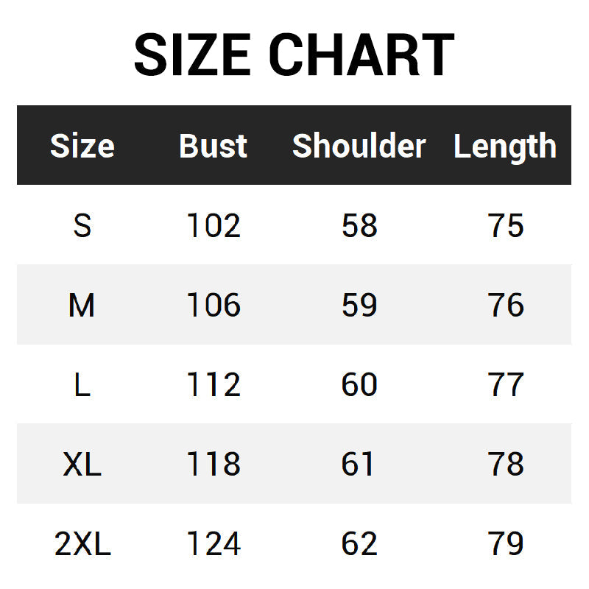This screenshot has width=589, height=589.
Task: Select the 2XL size cell
Action: click(82, 544)
